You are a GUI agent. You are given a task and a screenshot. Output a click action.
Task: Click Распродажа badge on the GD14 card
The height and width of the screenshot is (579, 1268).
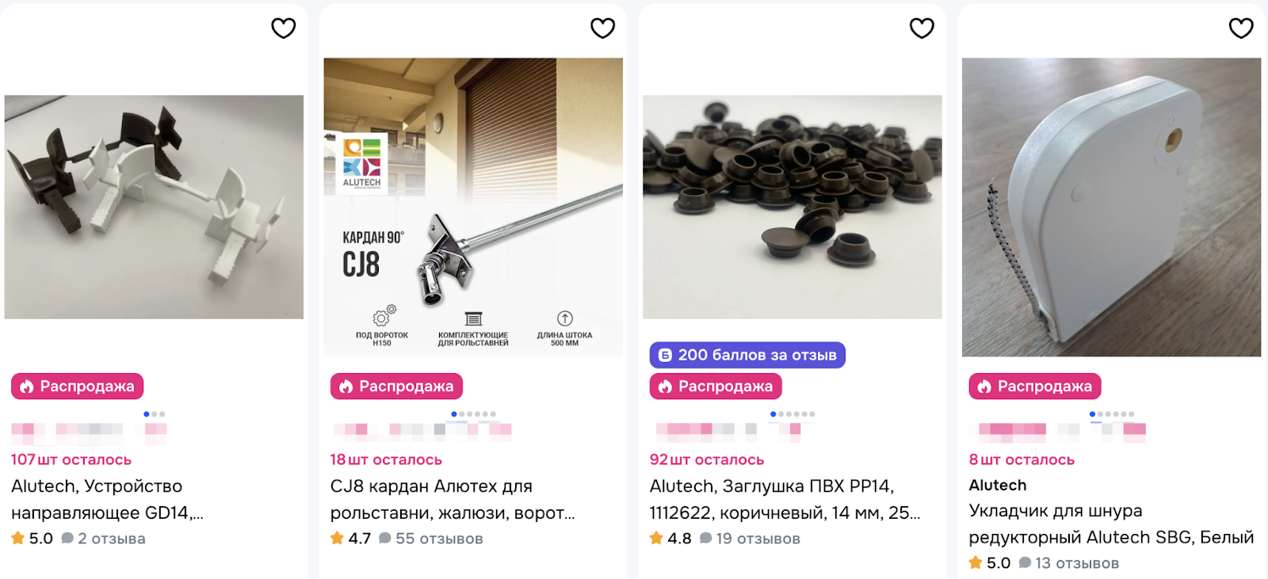(77, 387)
